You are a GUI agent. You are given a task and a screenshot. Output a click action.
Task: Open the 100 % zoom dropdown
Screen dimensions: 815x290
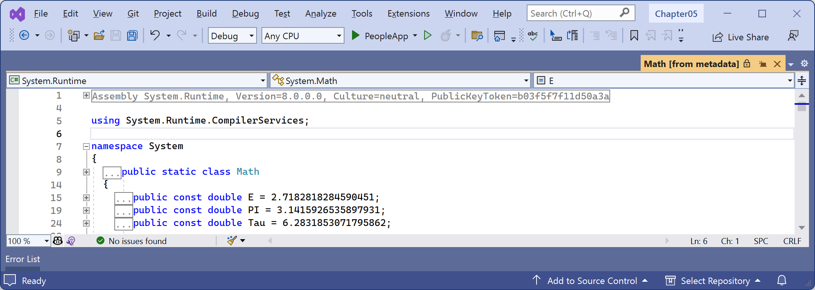(29, 241)
